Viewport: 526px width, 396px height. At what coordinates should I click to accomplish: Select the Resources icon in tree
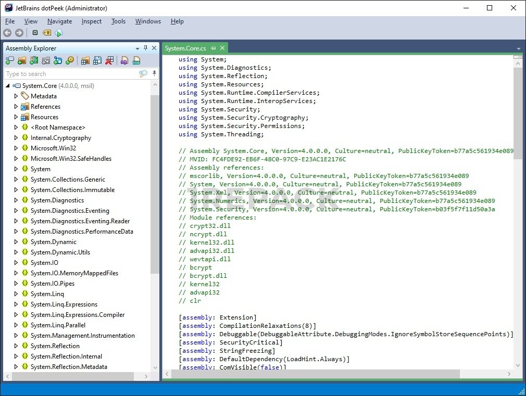coord(25,117)
